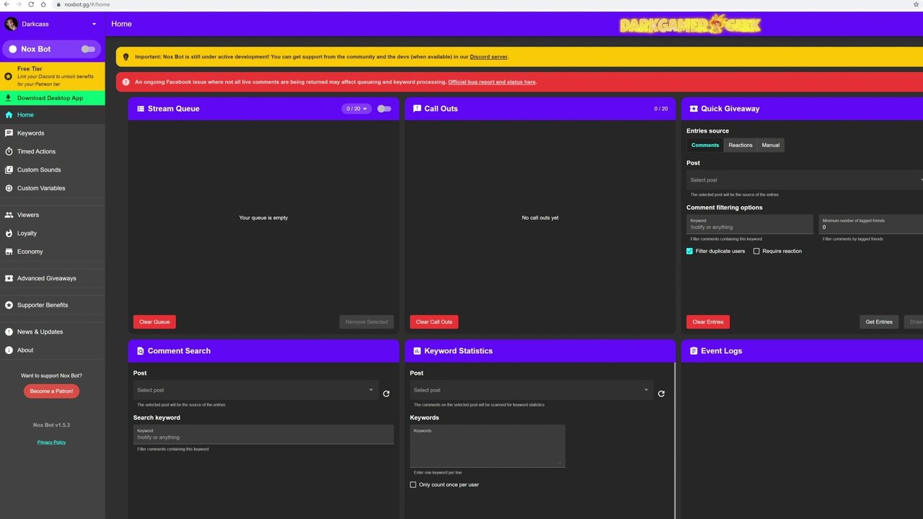Viewport: 923px width, 519px height.
Task: Click the Keywords text area in Keyword Statistics
Action: [x=487, y=446]
